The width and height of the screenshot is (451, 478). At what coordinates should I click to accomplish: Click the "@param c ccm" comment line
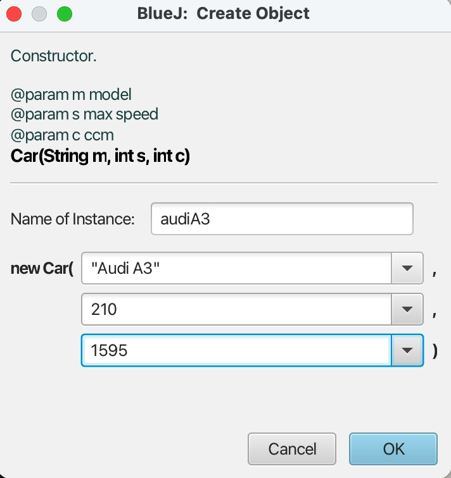click(x=63, y=135)
